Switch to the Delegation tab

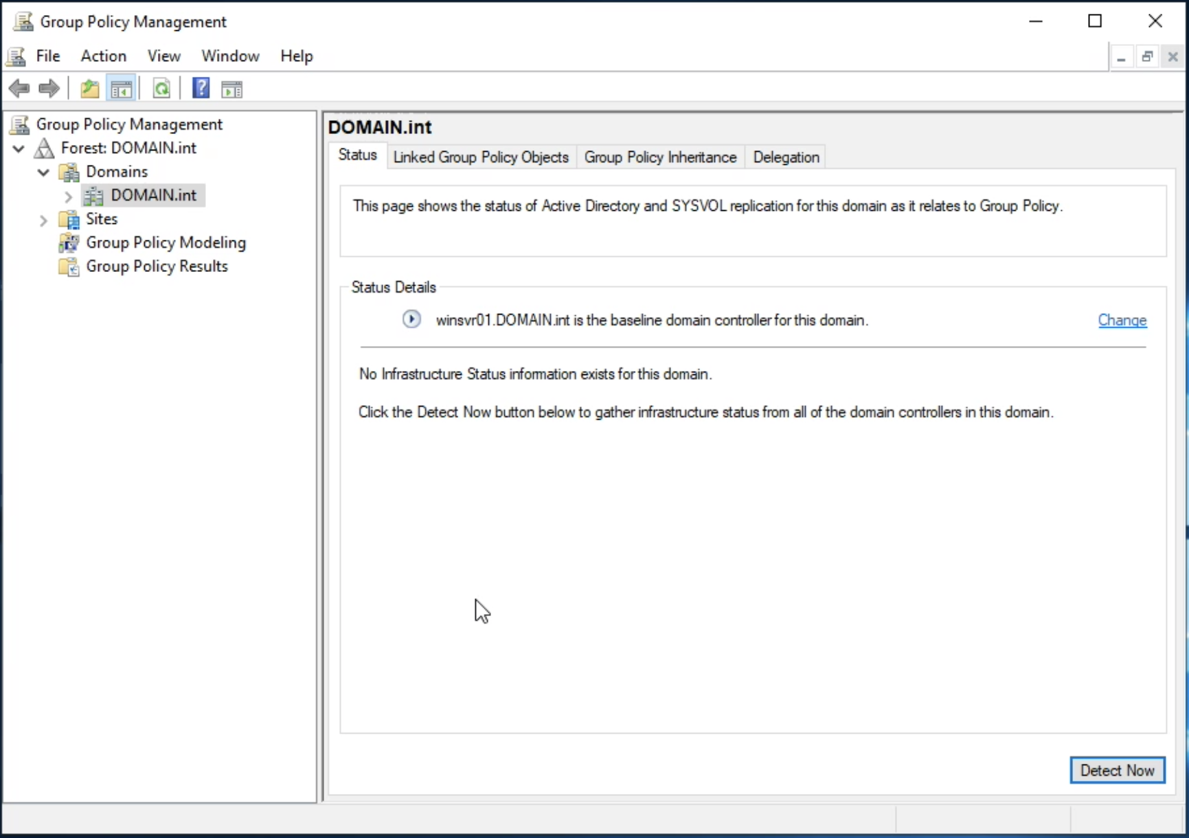[x=786, y=157]
